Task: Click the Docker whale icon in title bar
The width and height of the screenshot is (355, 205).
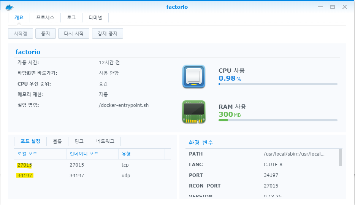Action: 9,7
